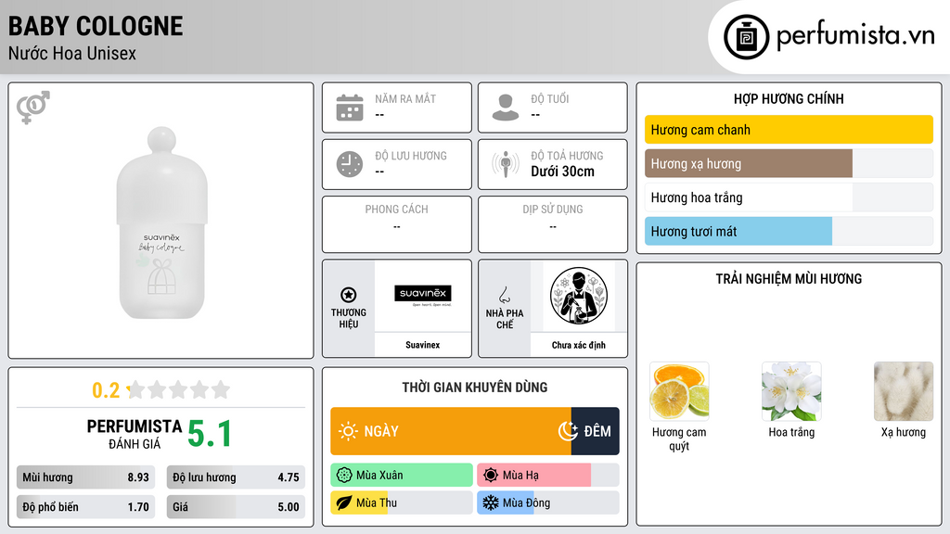Click the pink Mùa Hạ season bar
This screenshot has height=534, width=950.
tap(533, 476)
